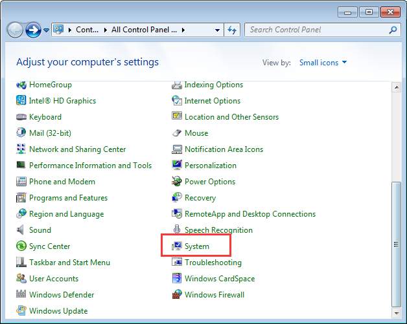Open the Internet Options link
This screenshot has height=324, width=407.
(x=213, y=101)
